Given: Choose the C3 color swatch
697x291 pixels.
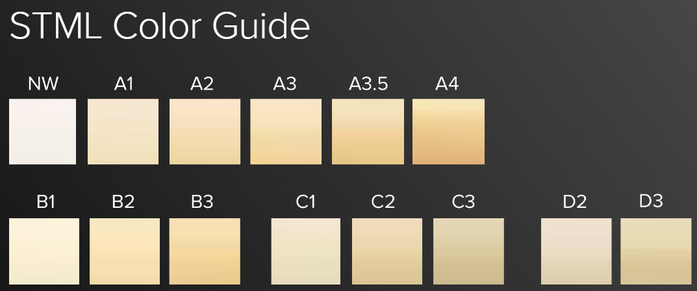Looking at the screenshot, I should [468, 251].
